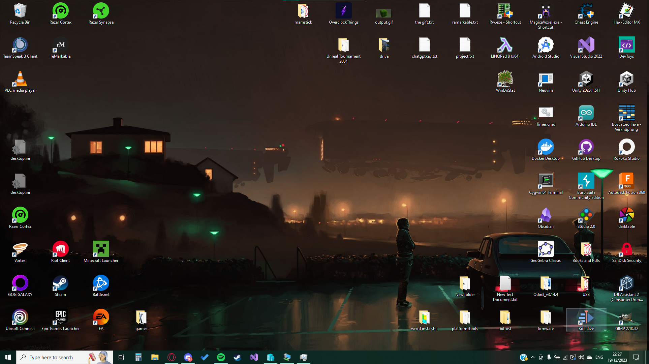The image size is (649, 364).
Task: Select the Epic Games Launcher icon
Action: (60, 320)
